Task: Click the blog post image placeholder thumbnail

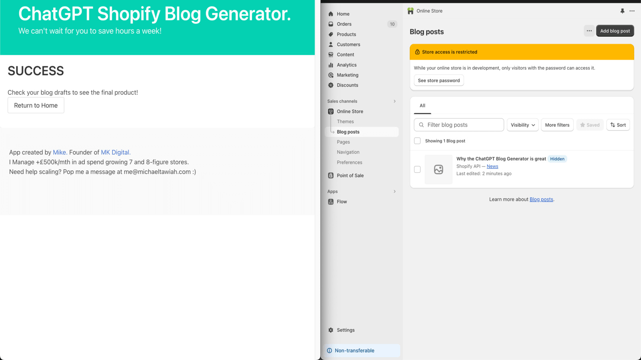Action: click(x=439, y=170)
